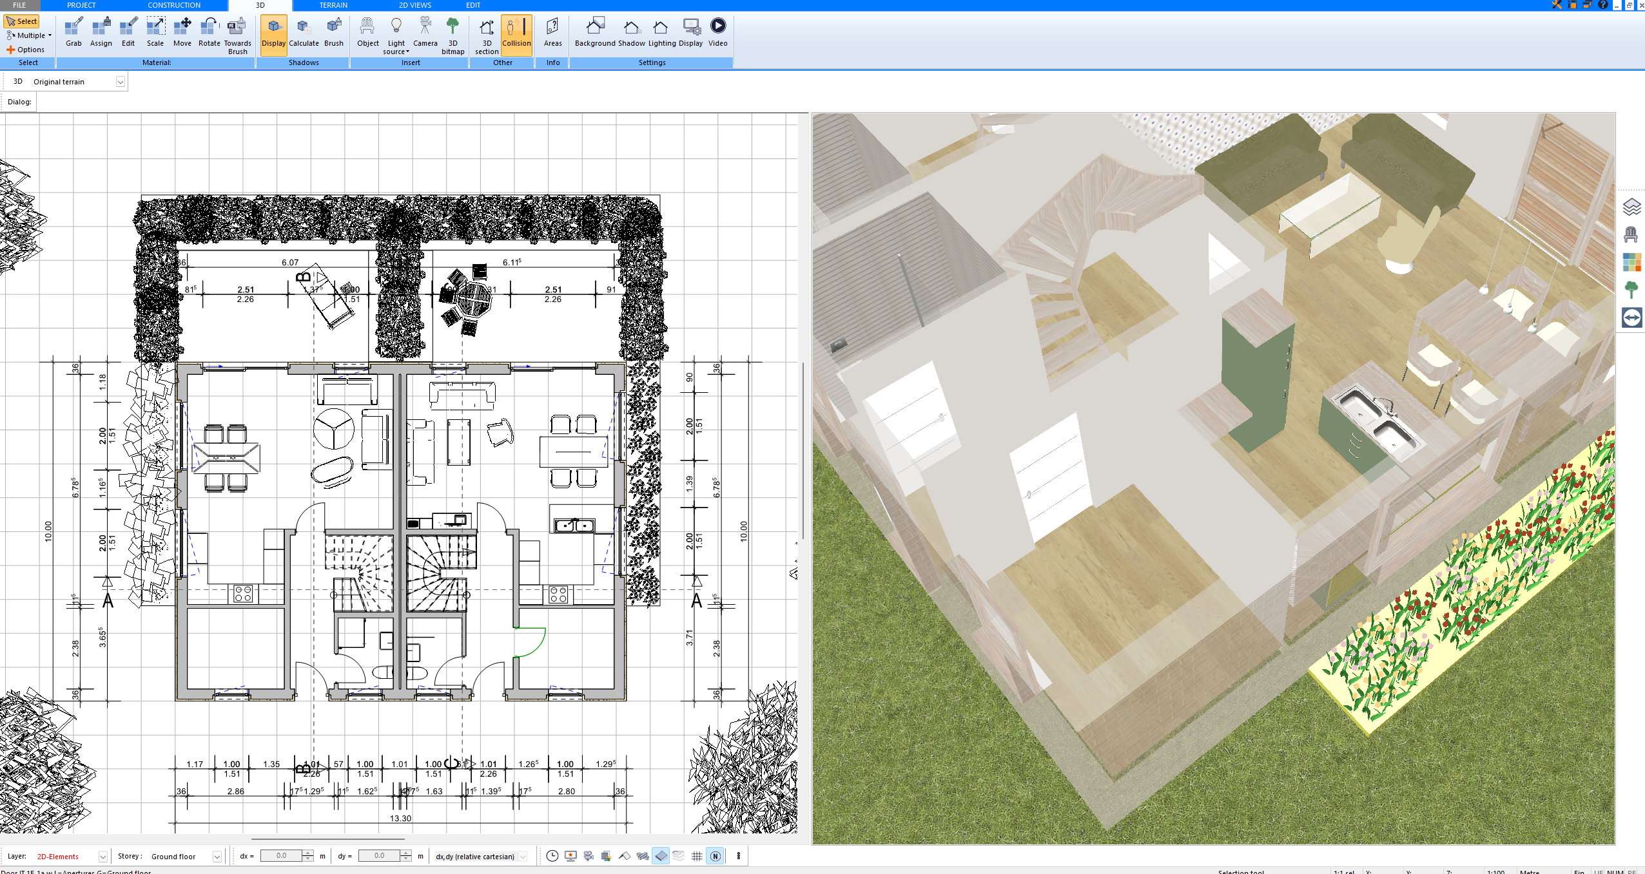This screenshot has height=874, width=1645.
Task: Click the dy field up stepper arrow
Action: [x=405, y=853]
